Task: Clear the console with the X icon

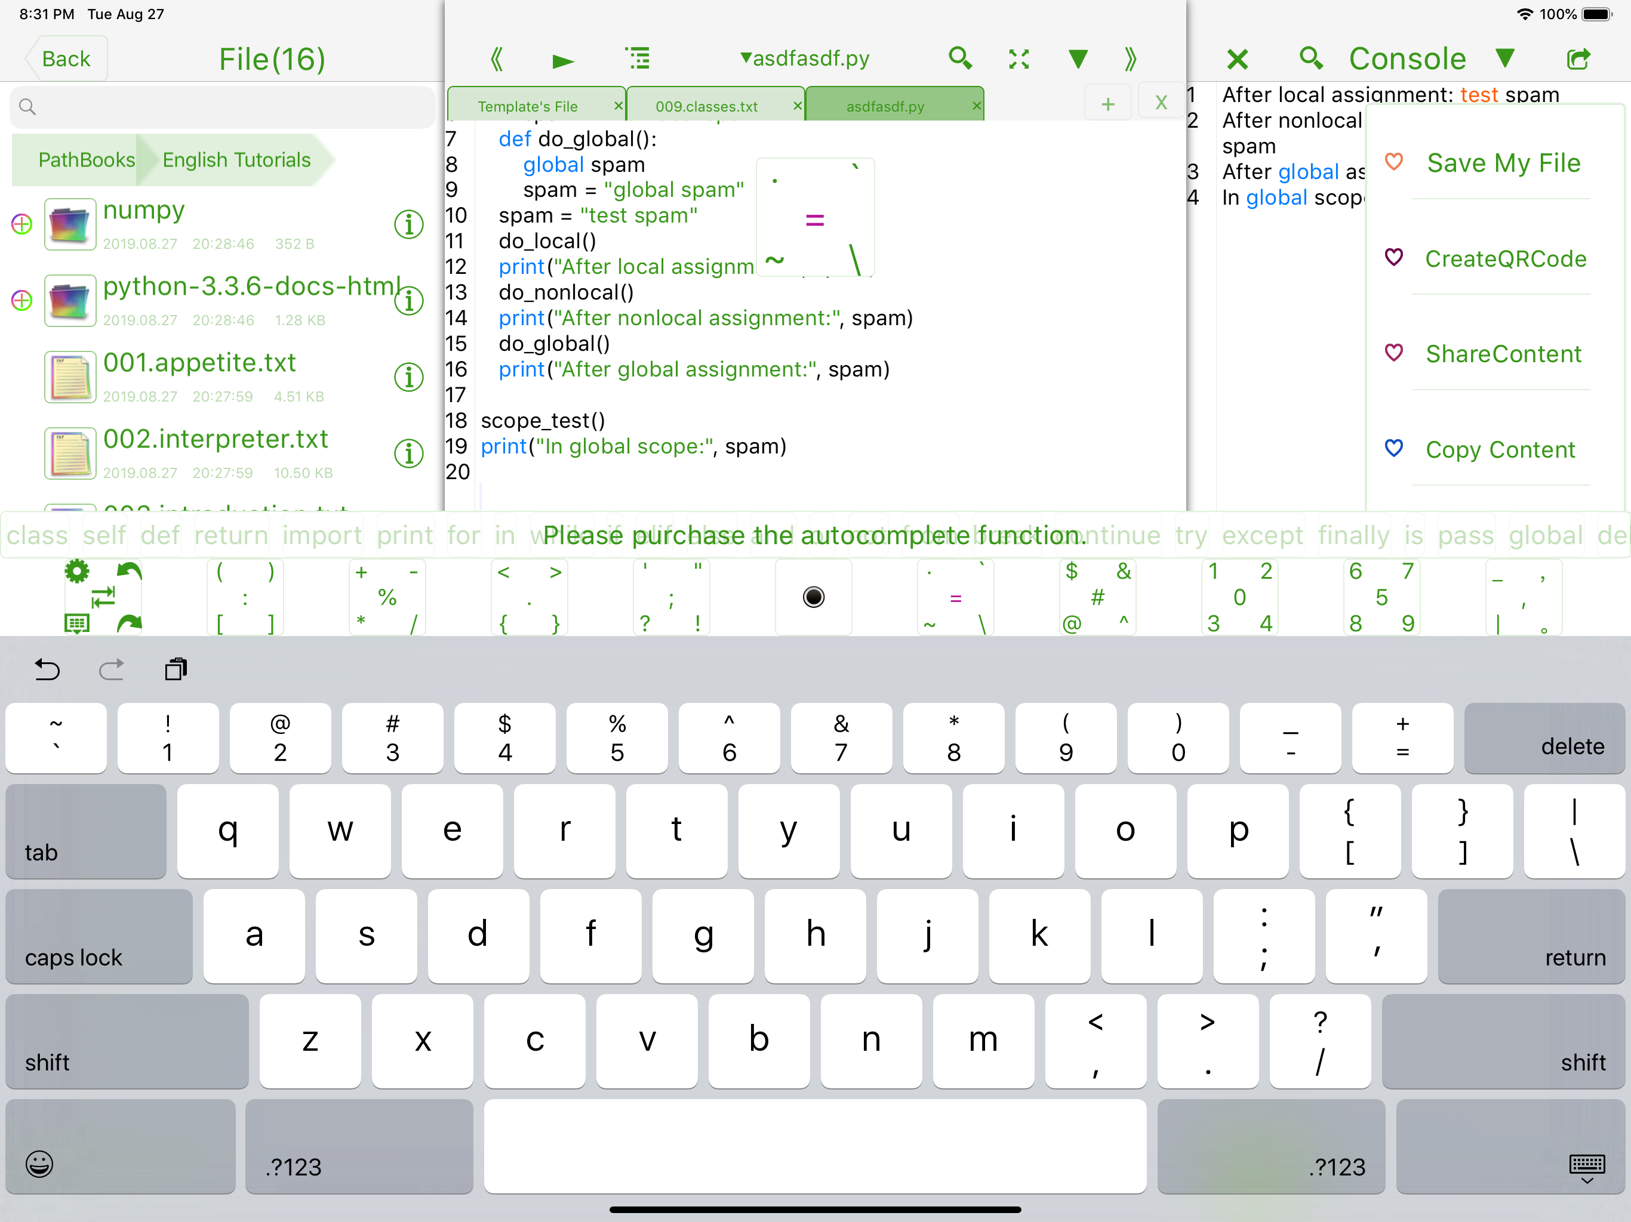Action: pos(1237,59)
